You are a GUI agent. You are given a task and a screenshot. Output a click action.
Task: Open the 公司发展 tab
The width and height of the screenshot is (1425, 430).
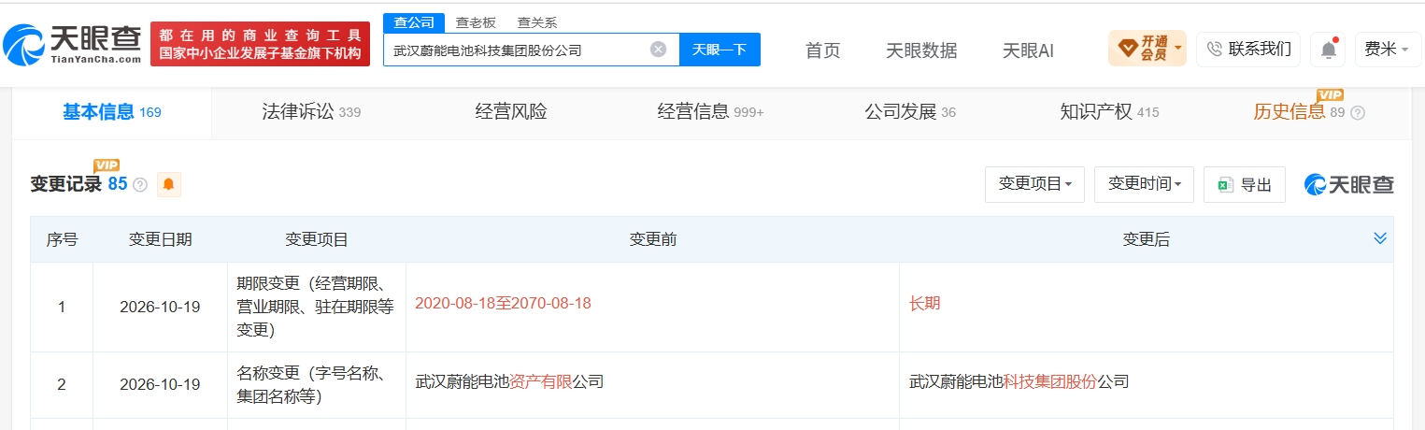pos(910,112)
